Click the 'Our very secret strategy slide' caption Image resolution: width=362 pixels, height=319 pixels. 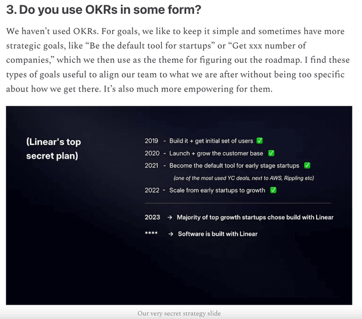[x=179, y=314]
